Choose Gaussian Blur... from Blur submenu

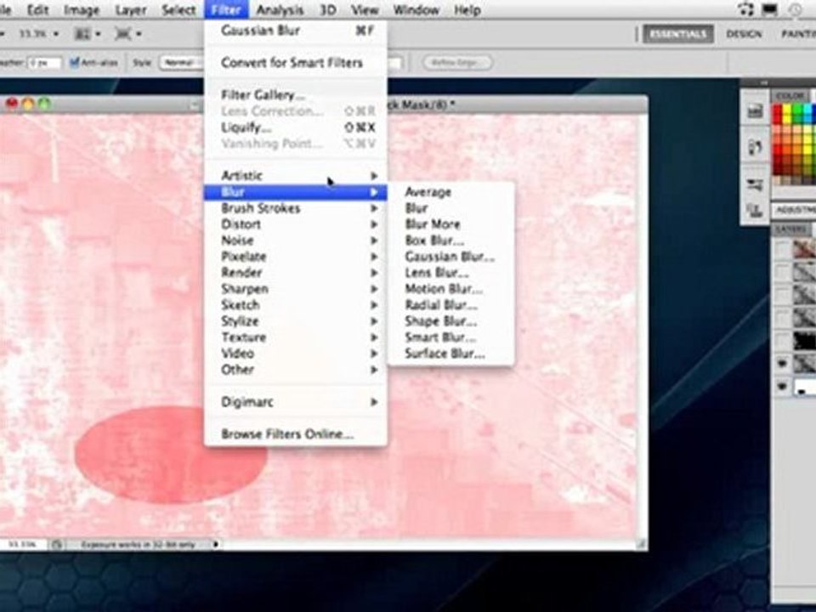click(450, 257)
